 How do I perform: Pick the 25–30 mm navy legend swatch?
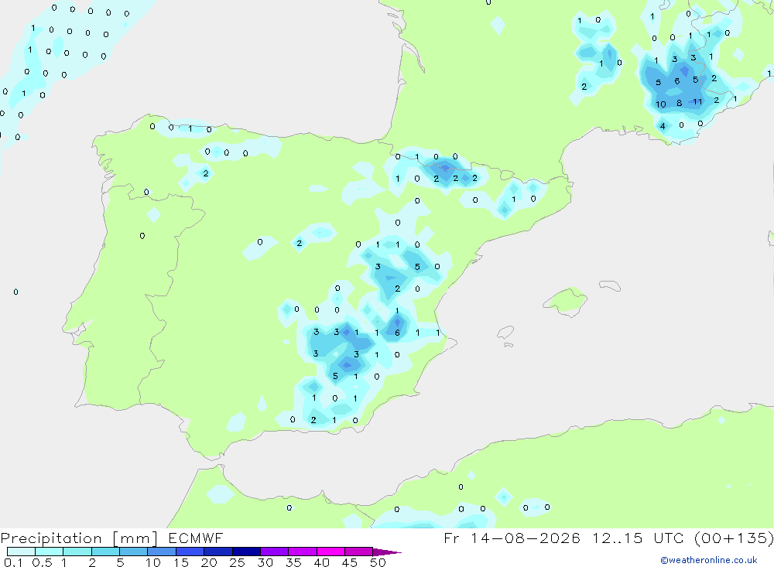click(246, 552)
